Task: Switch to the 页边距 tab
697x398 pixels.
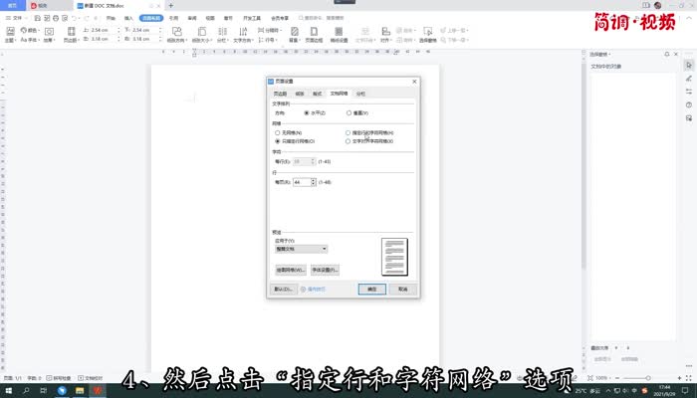Action: pos(280,94)
